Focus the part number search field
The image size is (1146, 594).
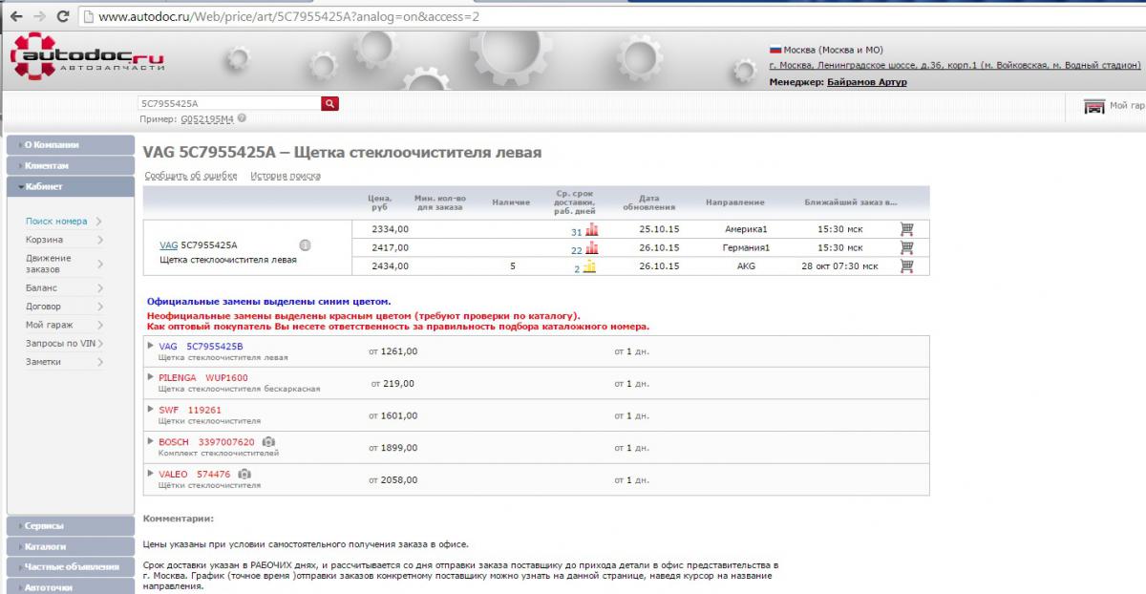[229, 103]
